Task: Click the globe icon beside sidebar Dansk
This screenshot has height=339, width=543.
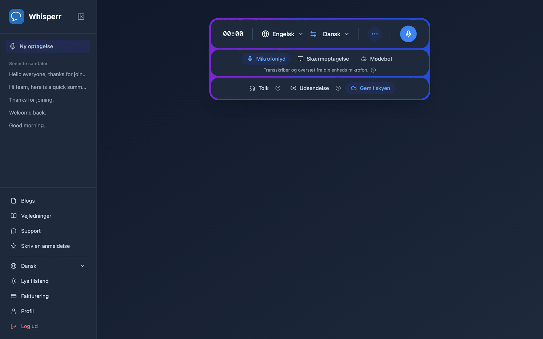Action: (14, 266)
